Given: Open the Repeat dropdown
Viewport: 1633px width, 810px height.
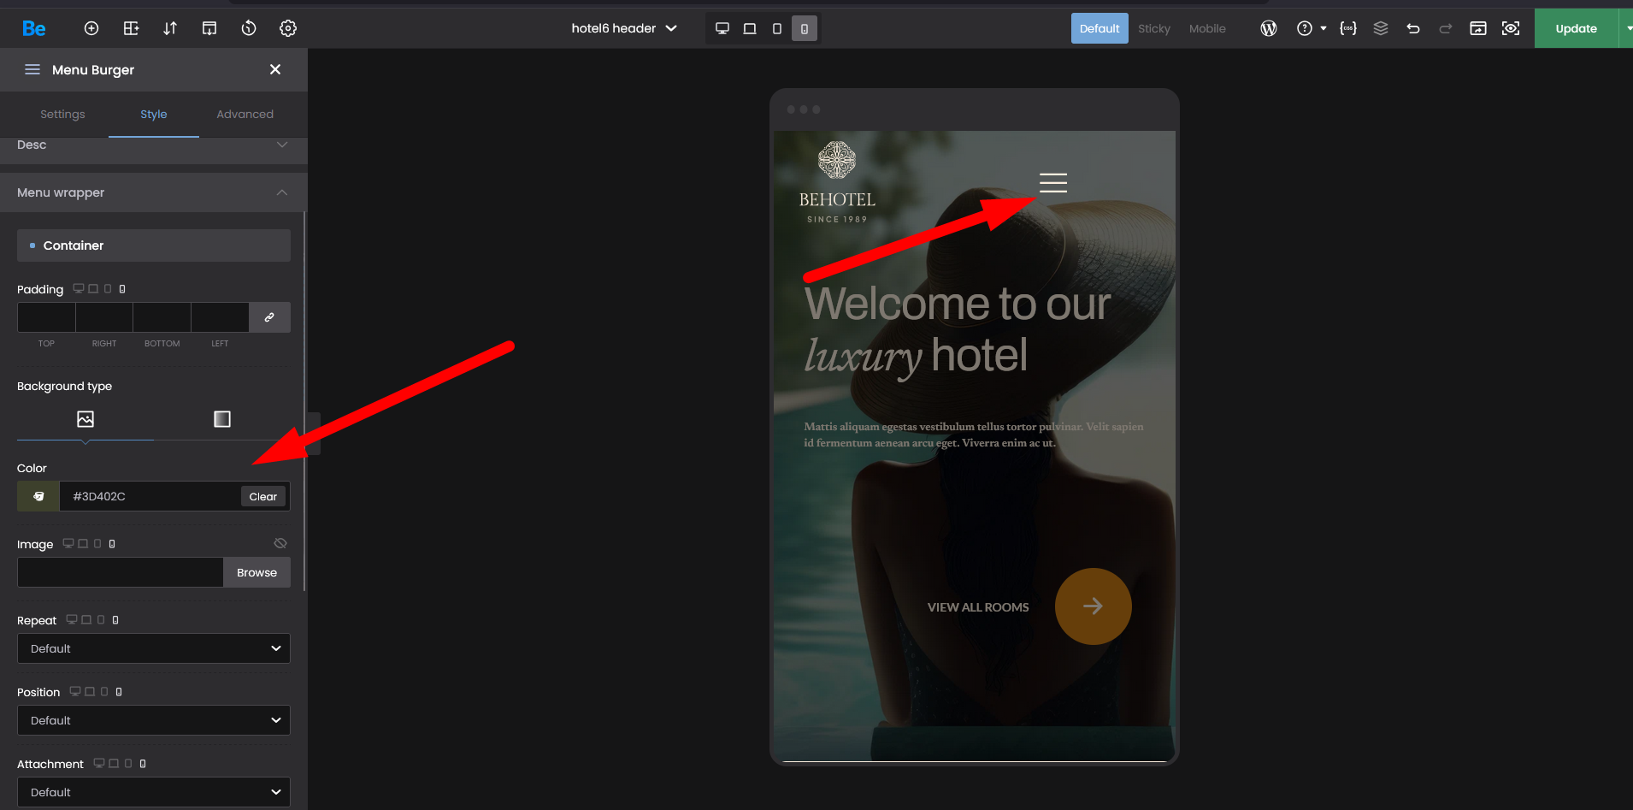Looking at the screenshot, I should coord(154,648).
